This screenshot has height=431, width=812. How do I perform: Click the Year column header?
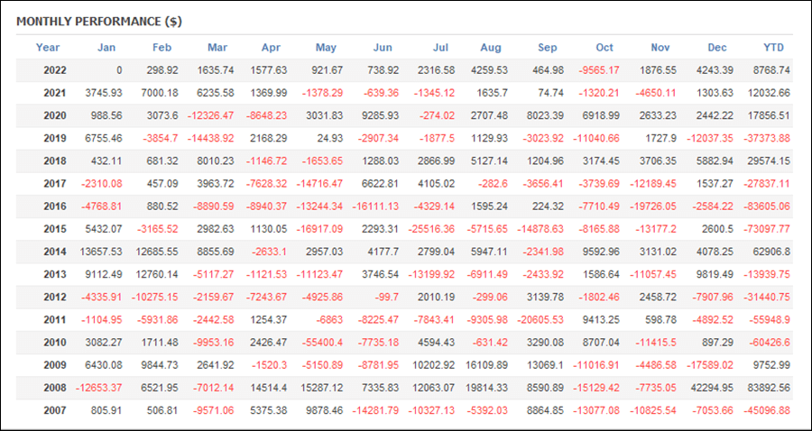(48, 48)
